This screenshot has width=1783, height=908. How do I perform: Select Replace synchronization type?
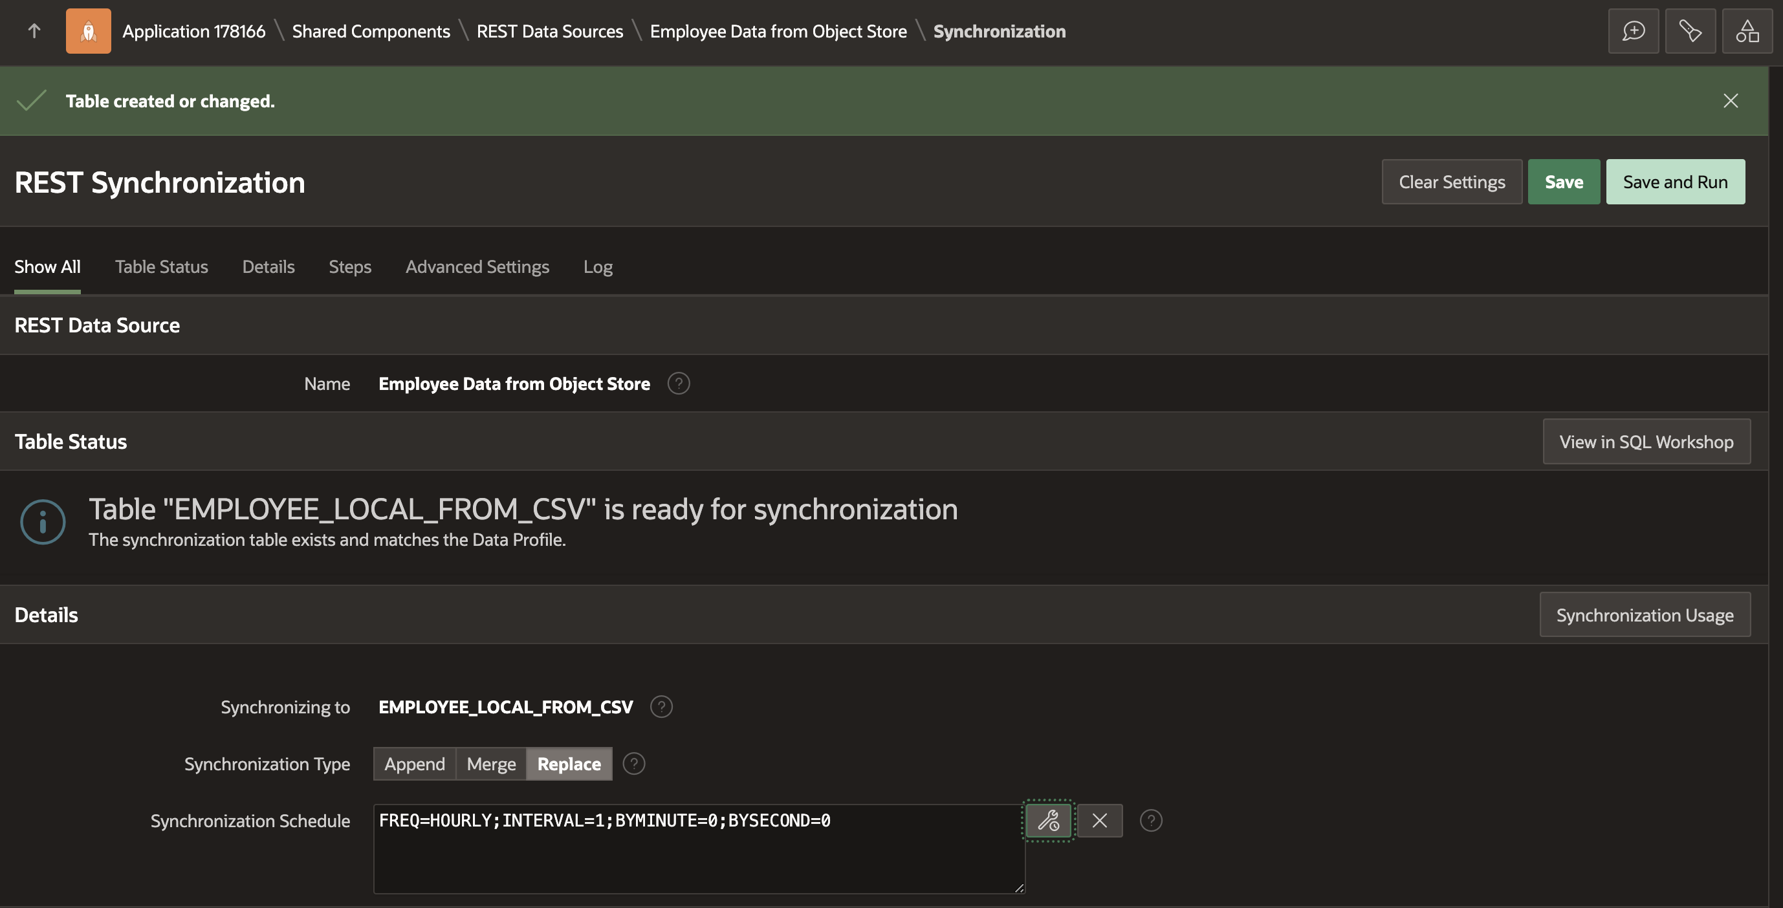tap(569, 764)
